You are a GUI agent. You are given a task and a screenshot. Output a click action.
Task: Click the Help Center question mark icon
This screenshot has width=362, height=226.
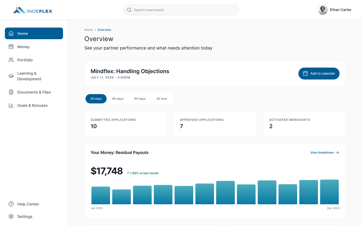(11, 204)
